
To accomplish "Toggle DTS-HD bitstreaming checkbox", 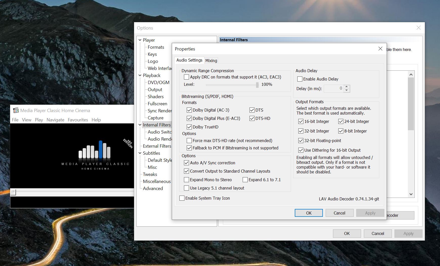I will 252,118.
